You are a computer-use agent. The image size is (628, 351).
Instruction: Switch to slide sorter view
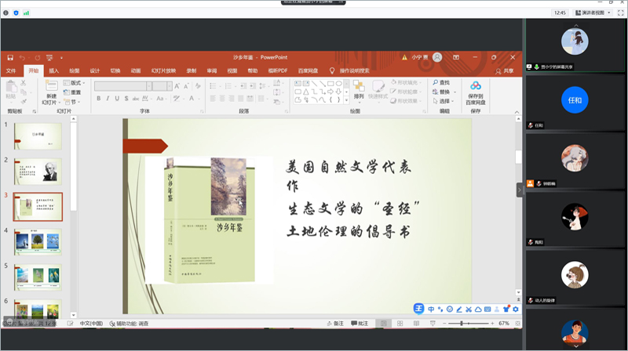coord(399,324)
